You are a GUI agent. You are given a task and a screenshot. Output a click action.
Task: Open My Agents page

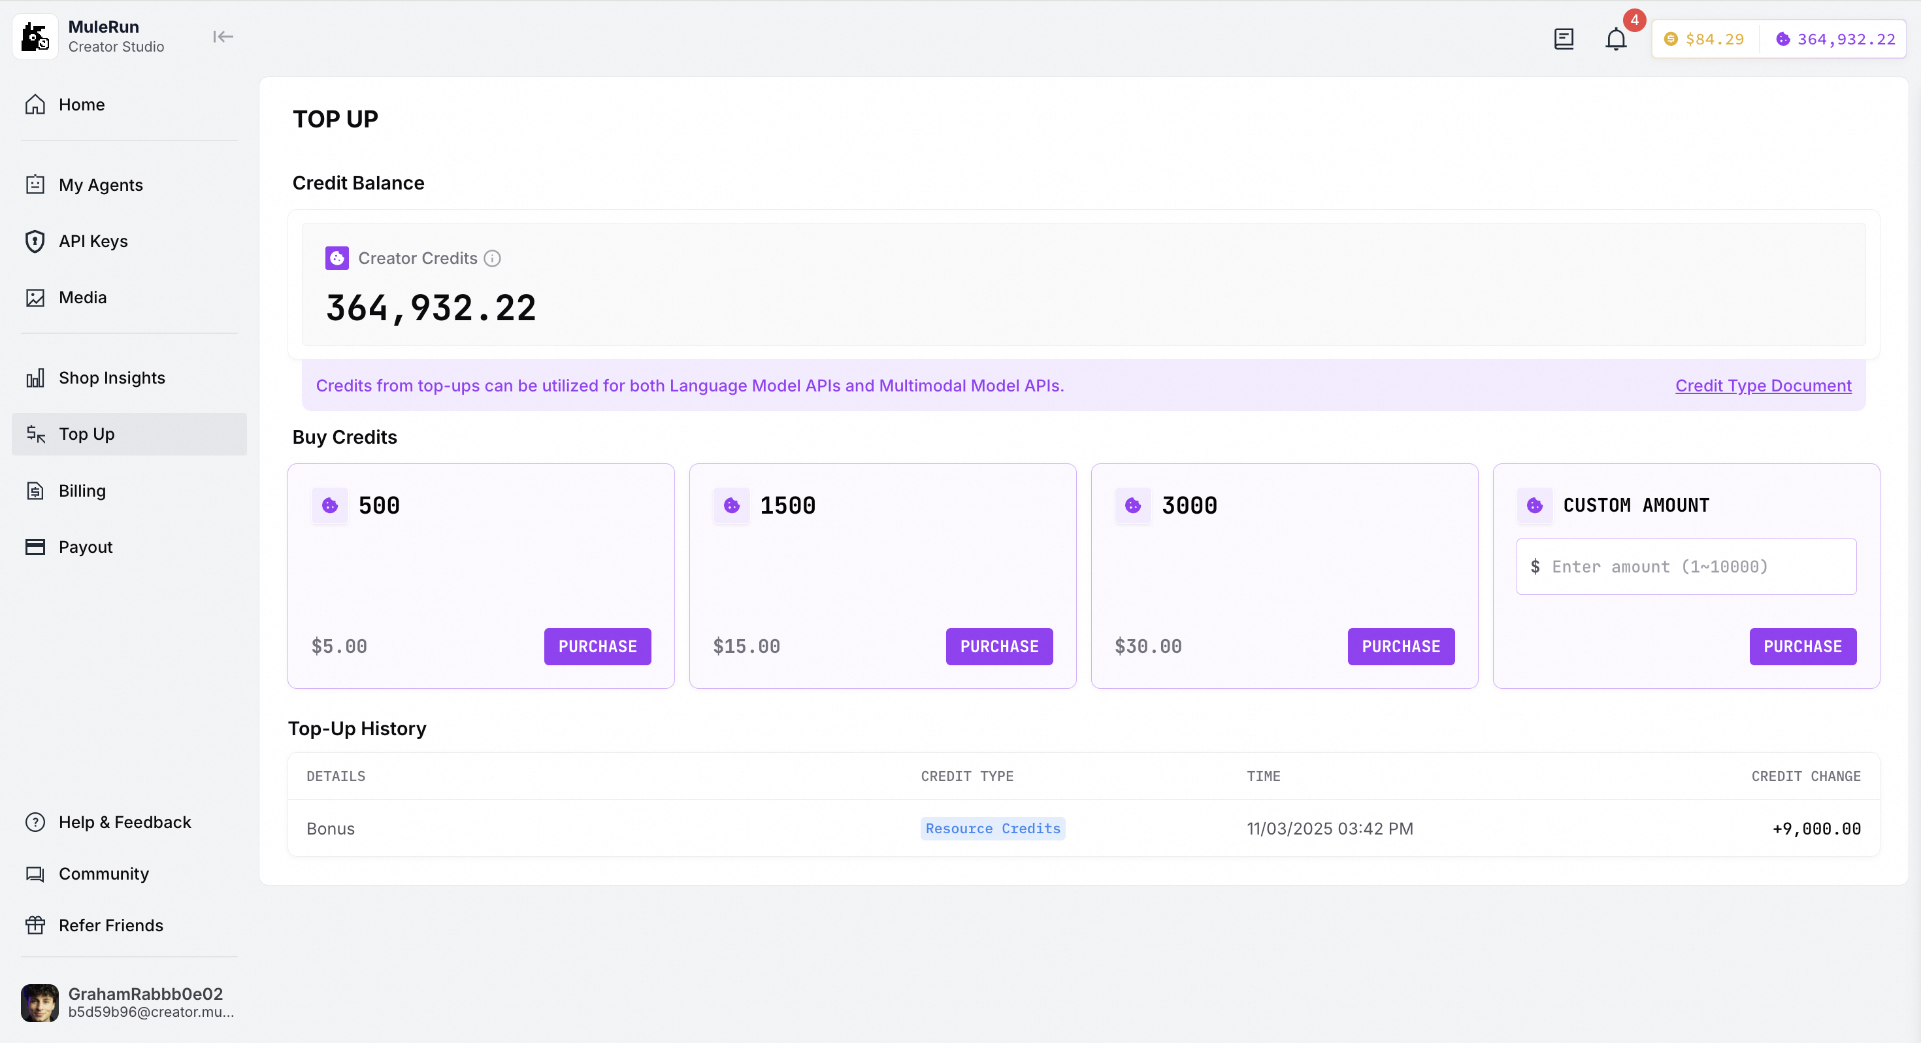[x=101, y=184]
